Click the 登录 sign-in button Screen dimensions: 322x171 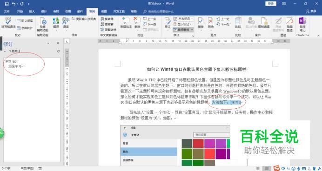[271, 4]
